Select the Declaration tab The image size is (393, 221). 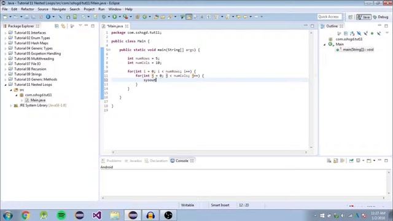pyautogui.click(x=156, y=161)
